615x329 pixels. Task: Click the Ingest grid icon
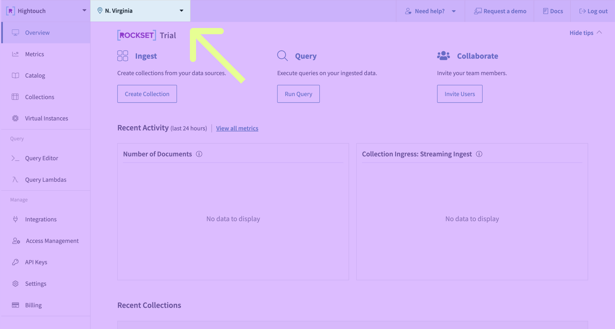pyautogui.click(x=123, y=56)
